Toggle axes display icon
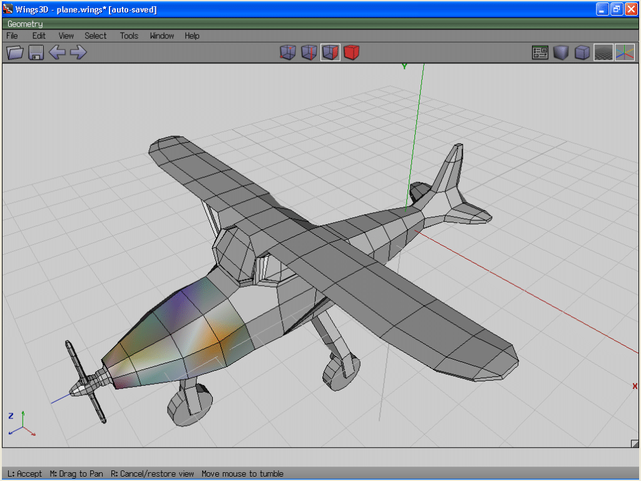 625,53
